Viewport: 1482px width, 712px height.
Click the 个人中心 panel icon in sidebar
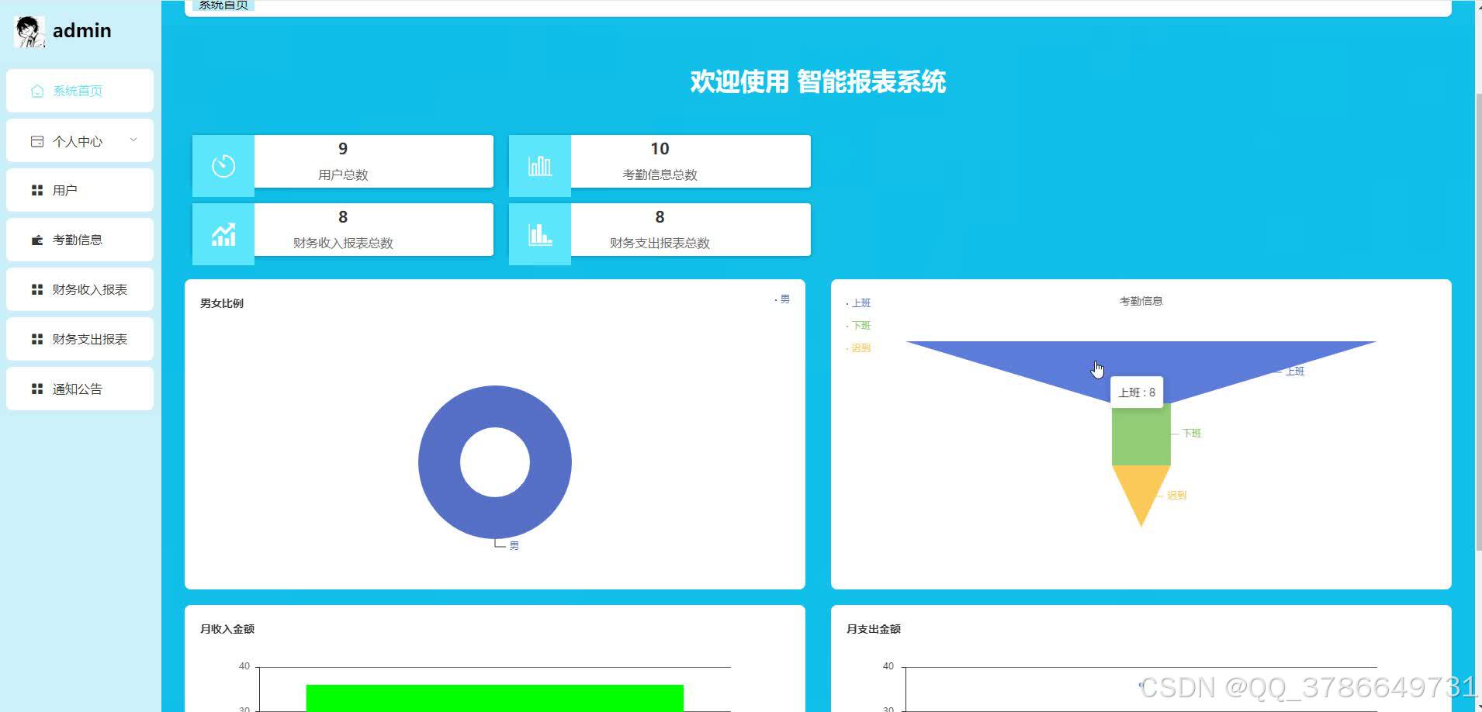[36, 140]
